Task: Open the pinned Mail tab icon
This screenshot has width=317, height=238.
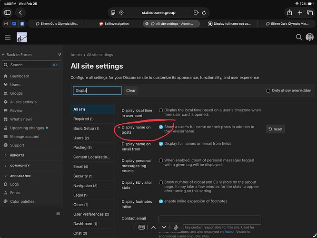Action: [14, 24]
